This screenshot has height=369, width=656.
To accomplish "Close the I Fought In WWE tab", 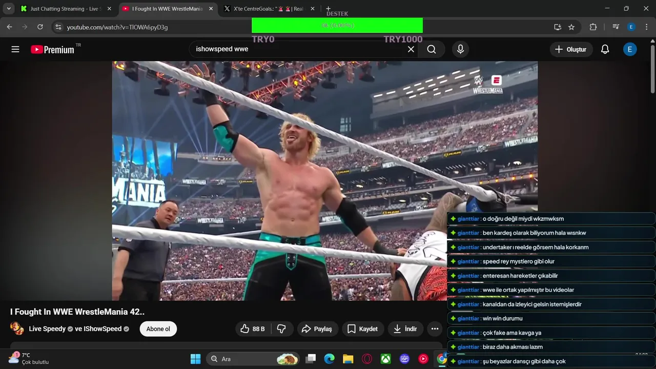I will [211, 9].
